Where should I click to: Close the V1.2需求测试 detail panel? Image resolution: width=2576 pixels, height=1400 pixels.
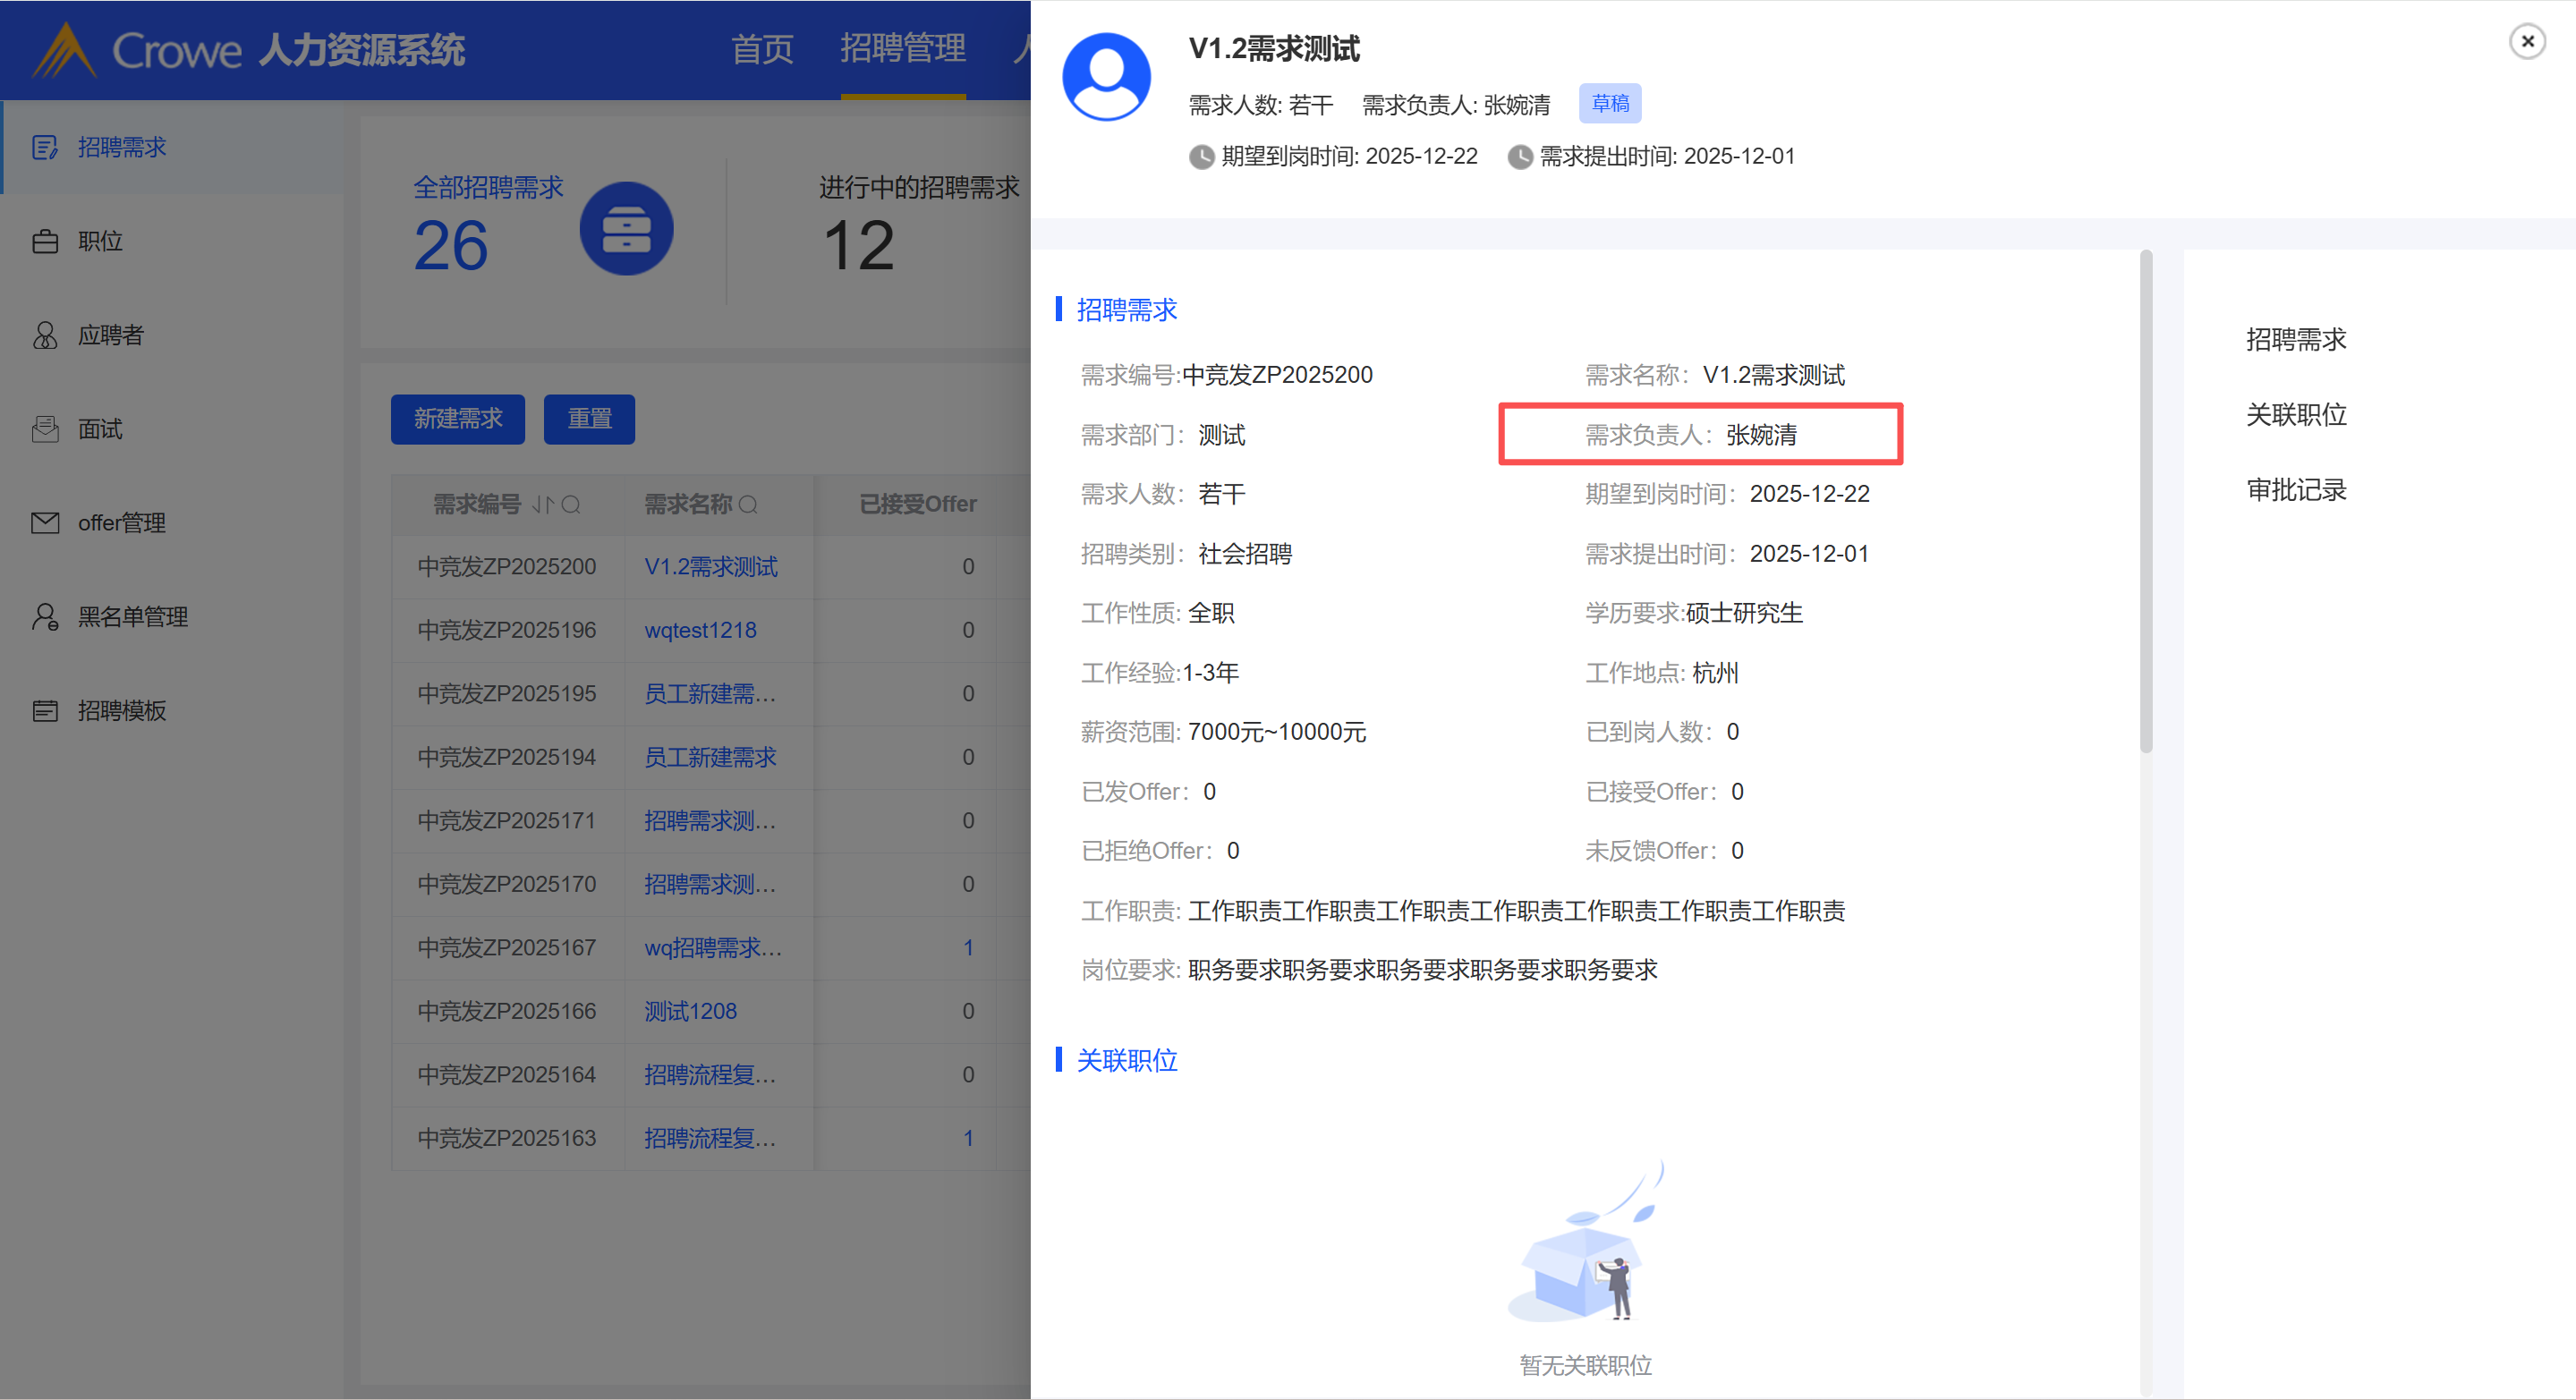[2527, 41]
